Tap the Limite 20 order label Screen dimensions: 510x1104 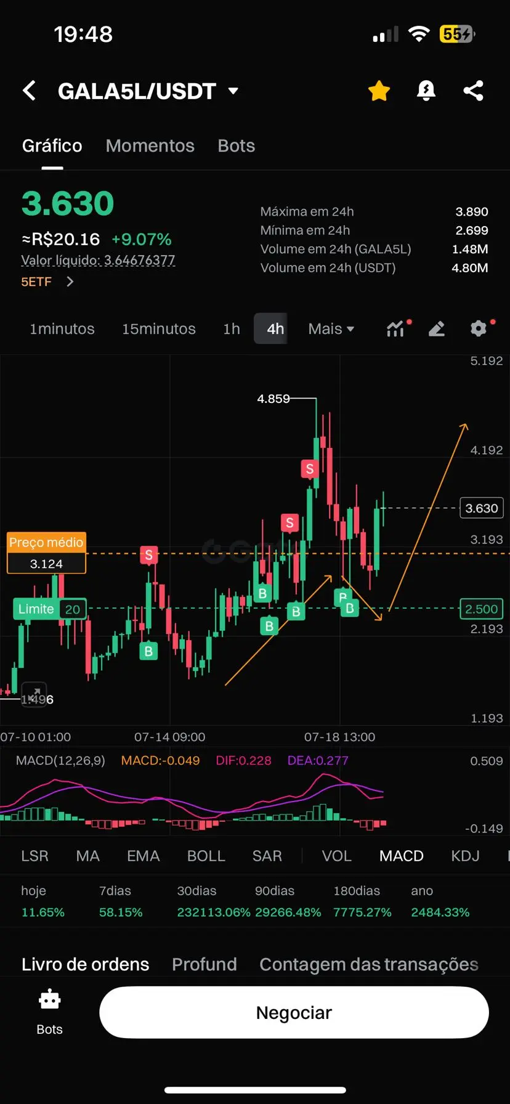click(50, 609)
